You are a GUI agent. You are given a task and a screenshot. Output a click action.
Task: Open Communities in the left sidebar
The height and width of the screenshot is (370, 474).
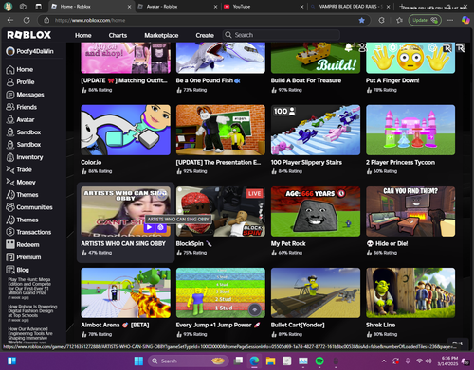click(x=29, y=207)
